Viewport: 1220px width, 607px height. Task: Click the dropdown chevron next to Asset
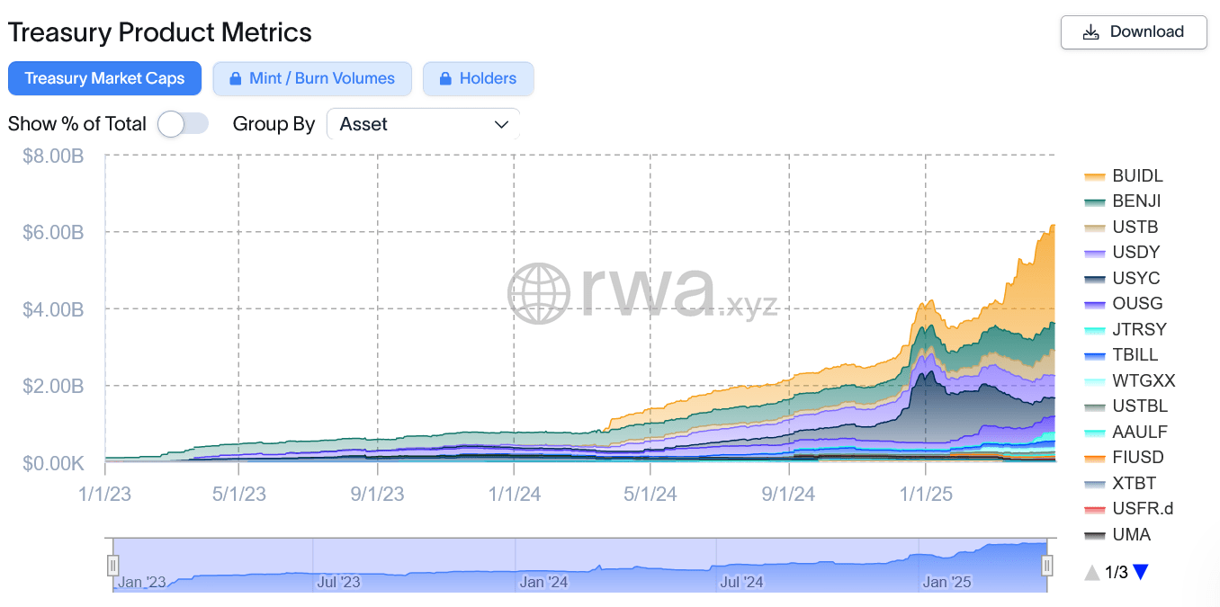tap(502, 125)
